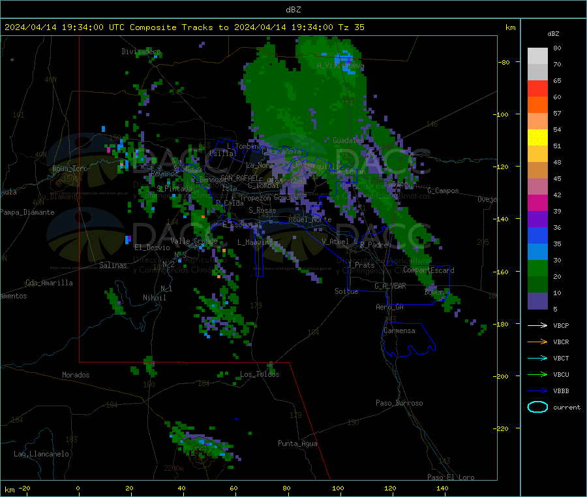Click the El_Desvio label
Screen dimensions: 587x497
point(152,248)
